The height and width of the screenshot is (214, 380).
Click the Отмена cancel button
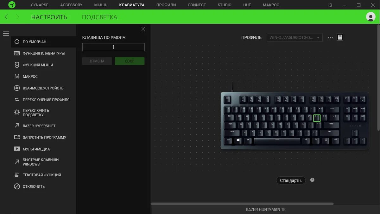(x=97, y=61)
